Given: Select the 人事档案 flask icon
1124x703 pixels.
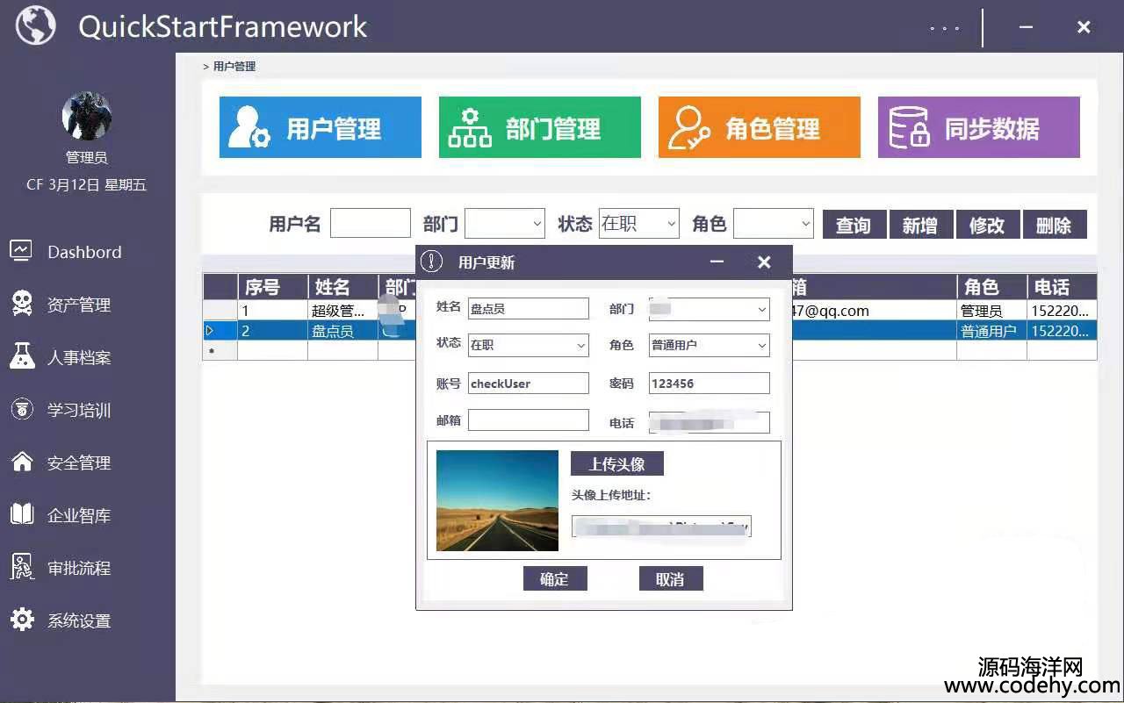Looking at the screenshot, I should coord(21,356).
